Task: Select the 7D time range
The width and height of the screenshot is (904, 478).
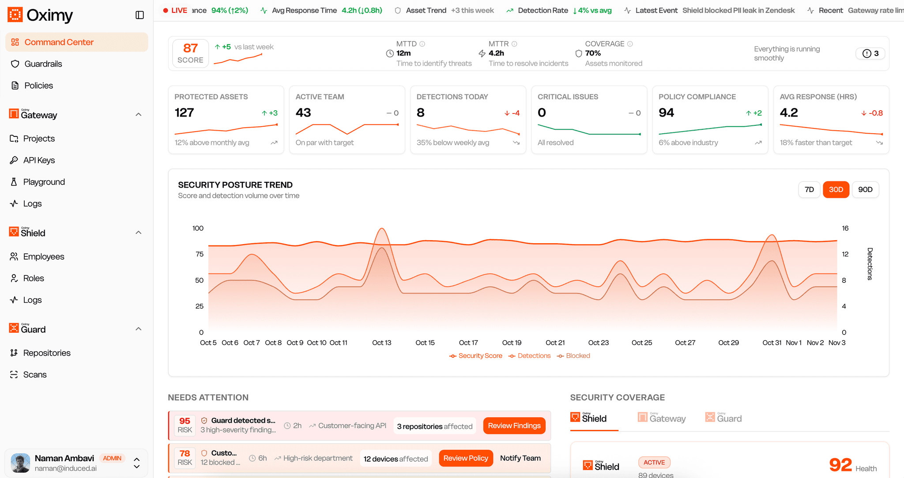Action: pos(809,189)
